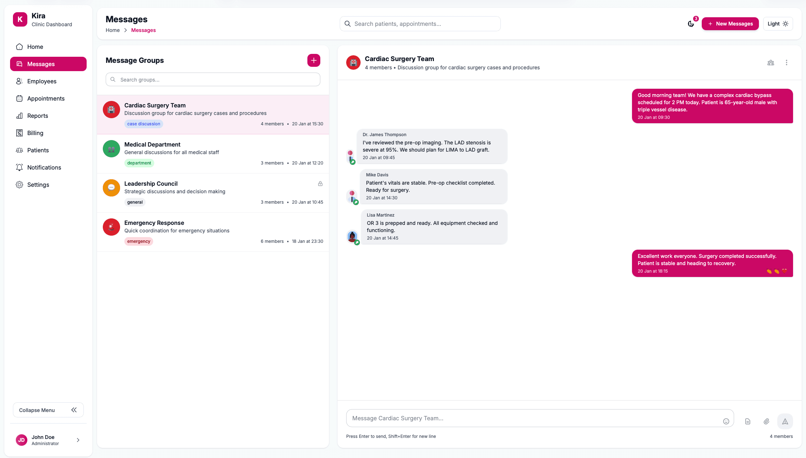The width and height of the screenshot is (806, 458).
Task: Toggle the Light theme switch
Action: [x=778, y=24]
